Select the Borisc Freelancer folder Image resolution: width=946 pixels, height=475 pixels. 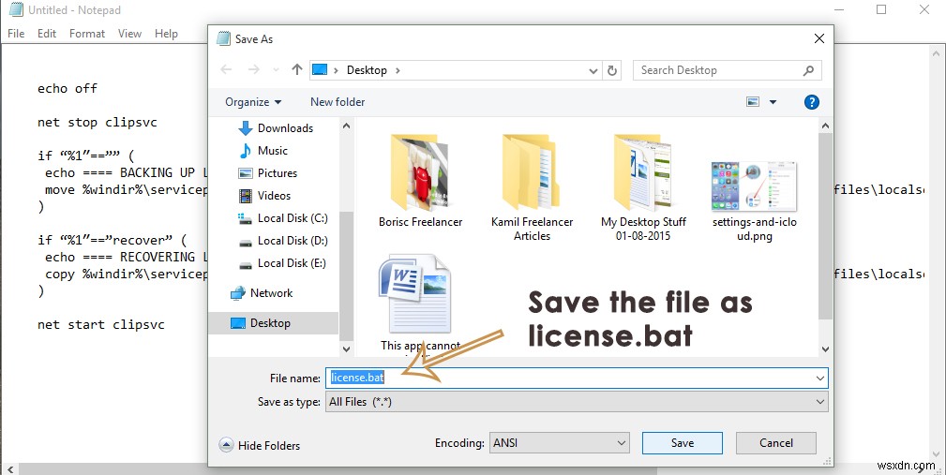pyautogui.click(x=421, y=181)
